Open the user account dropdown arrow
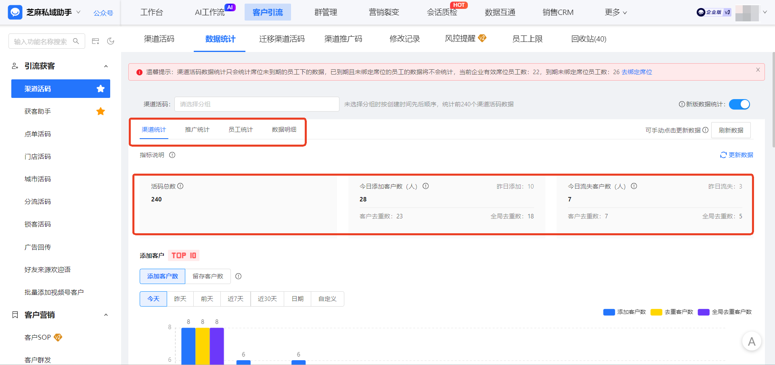Viewport: 775px width, 365px height. 765,12
